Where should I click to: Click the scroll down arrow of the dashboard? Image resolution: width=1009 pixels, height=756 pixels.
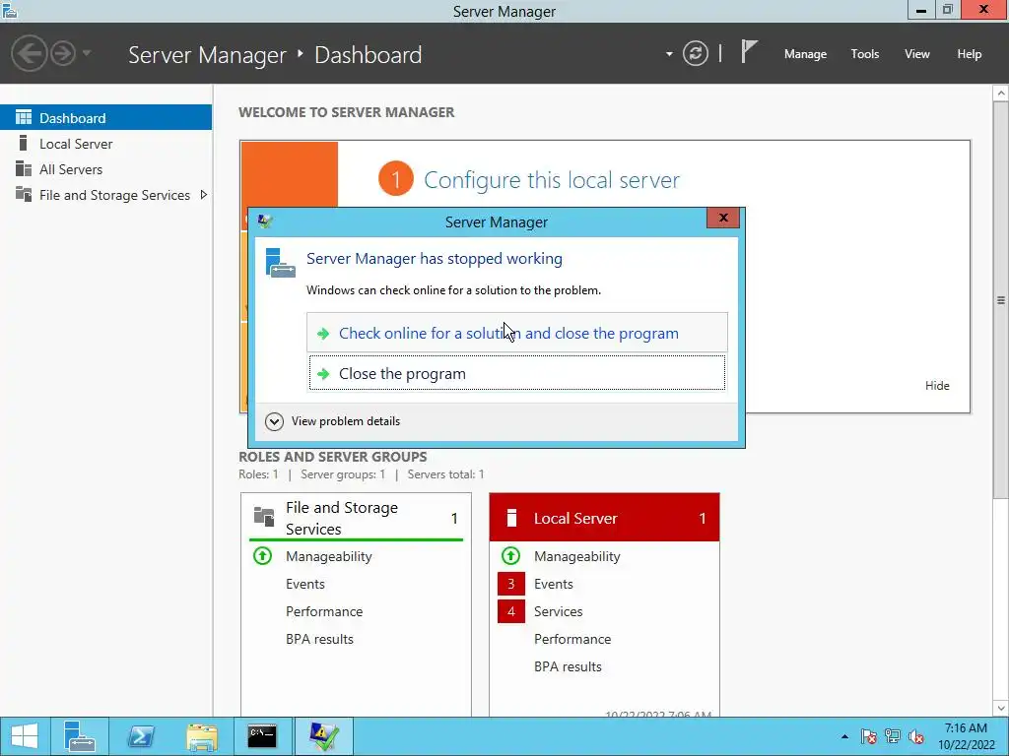pos(1001,709)
